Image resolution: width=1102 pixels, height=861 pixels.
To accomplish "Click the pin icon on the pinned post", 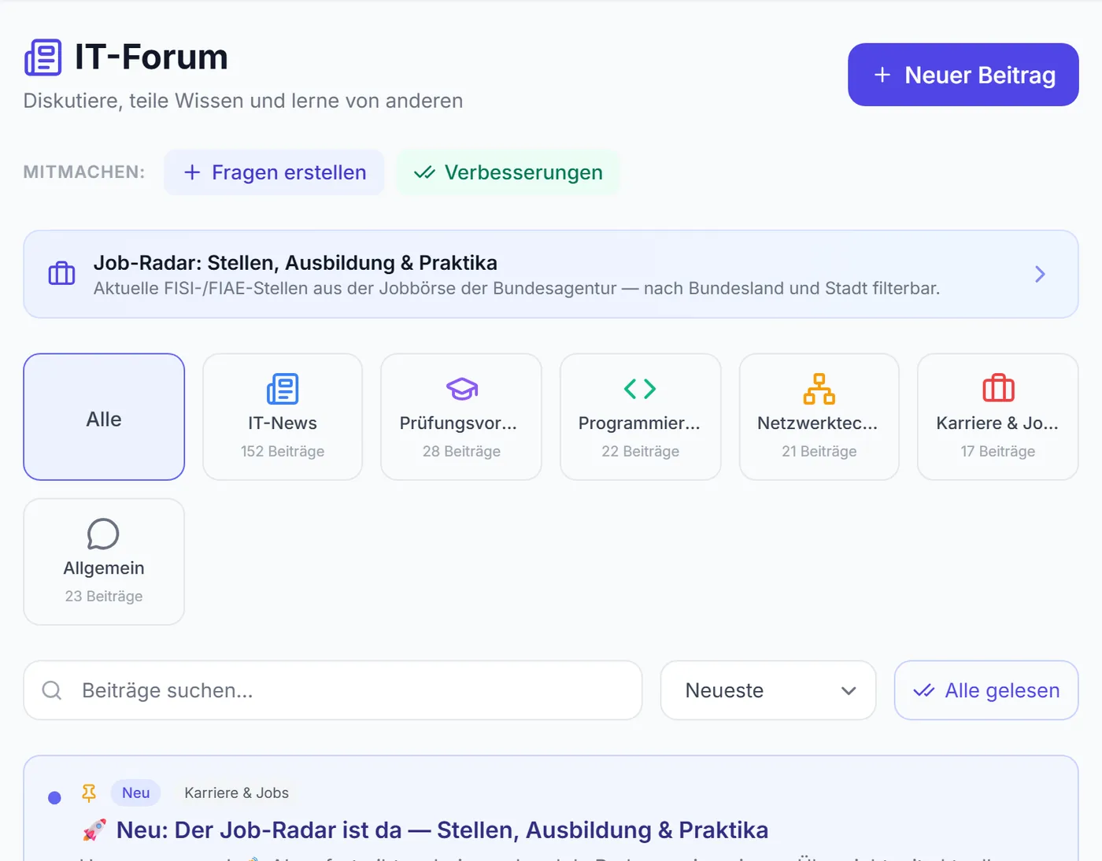I will pyautogui.click(x=89, y=793).
